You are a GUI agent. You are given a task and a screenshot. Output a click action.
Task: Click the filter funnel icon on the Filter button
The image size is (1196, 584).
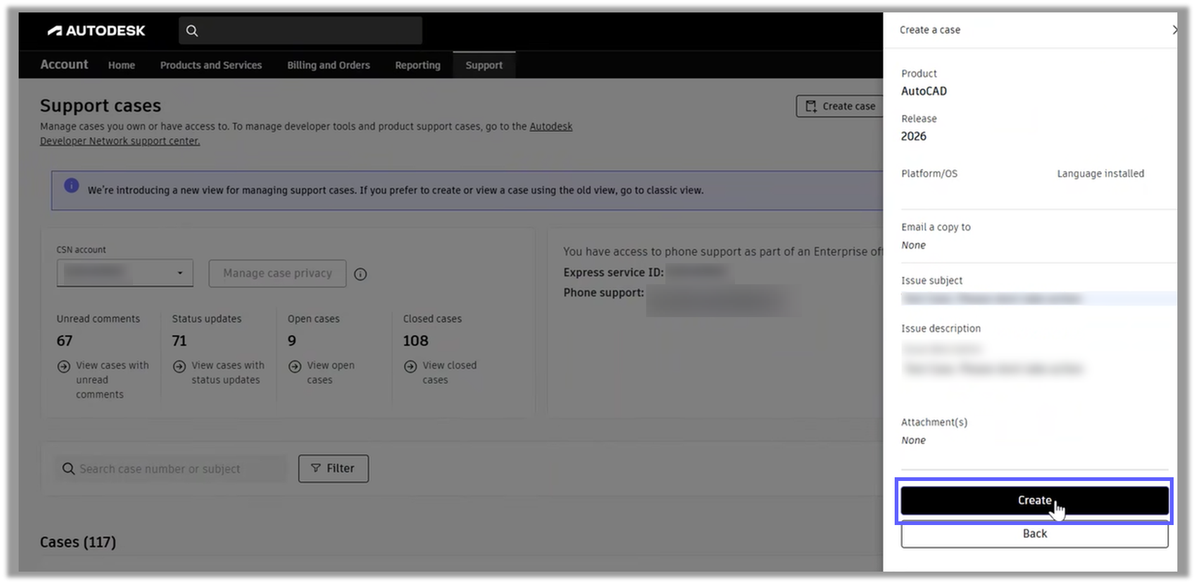pyautogui.click(x=316, y=469)
